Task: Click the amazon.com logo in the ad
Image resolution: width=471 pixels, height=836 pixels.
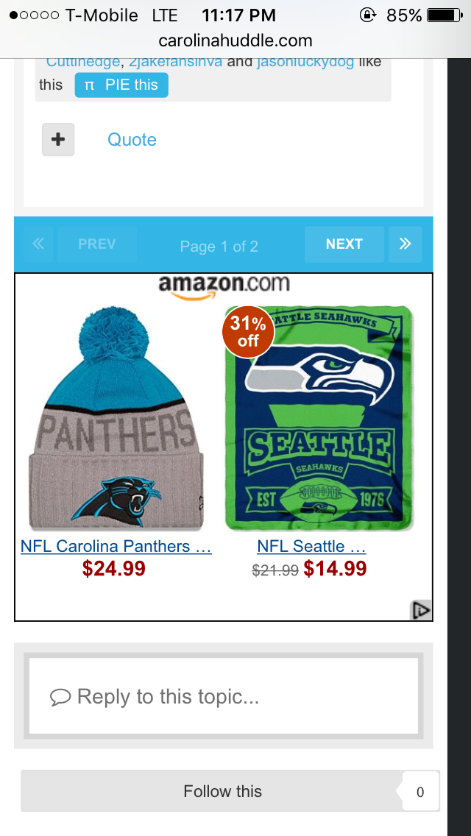Action: 224,287
